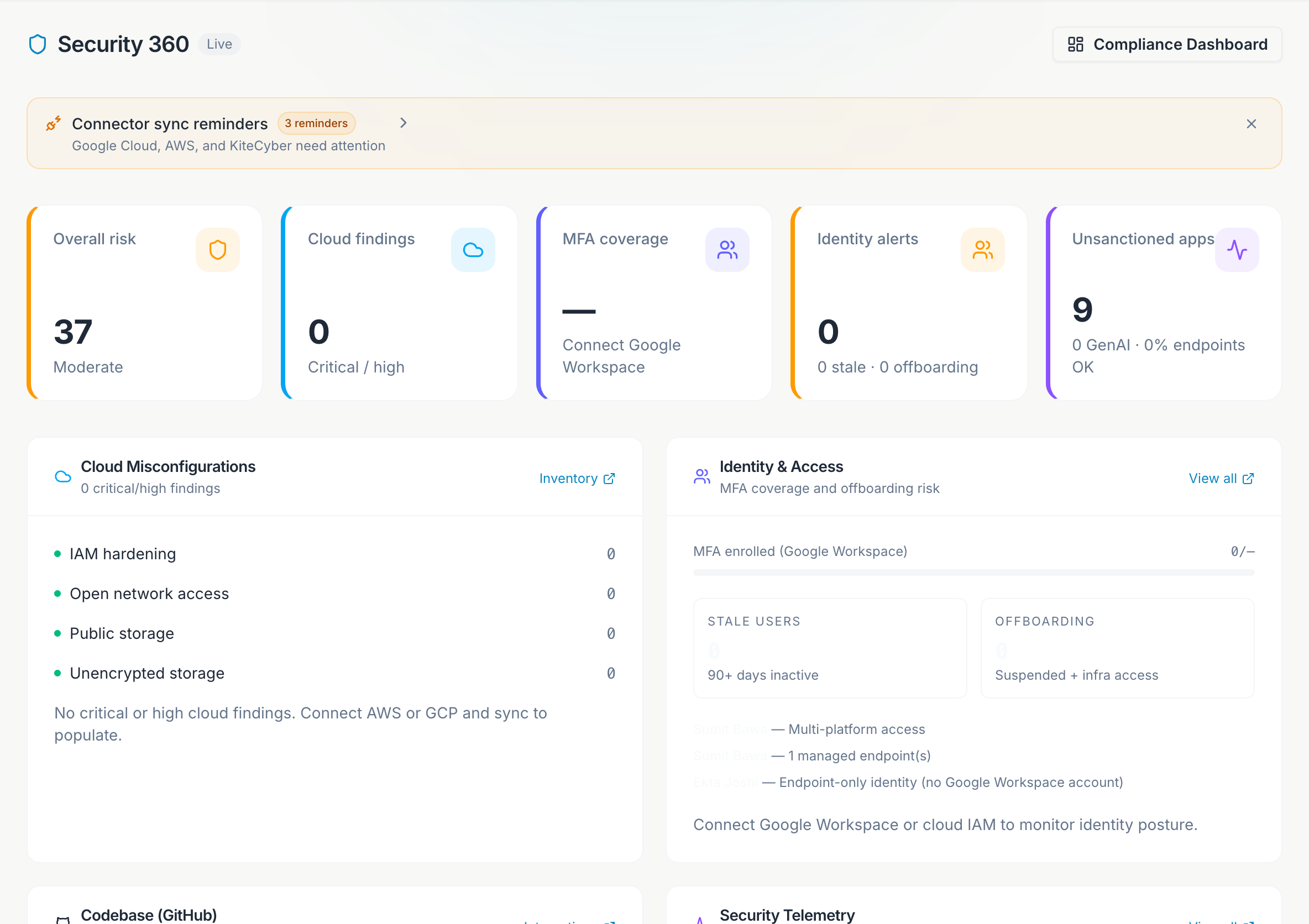Click the 1 managed endpoint(s) entry
The image size is (1309, 924).
point(813,756)
